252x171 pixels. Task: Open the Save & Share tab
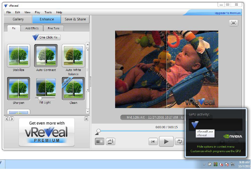75,19
